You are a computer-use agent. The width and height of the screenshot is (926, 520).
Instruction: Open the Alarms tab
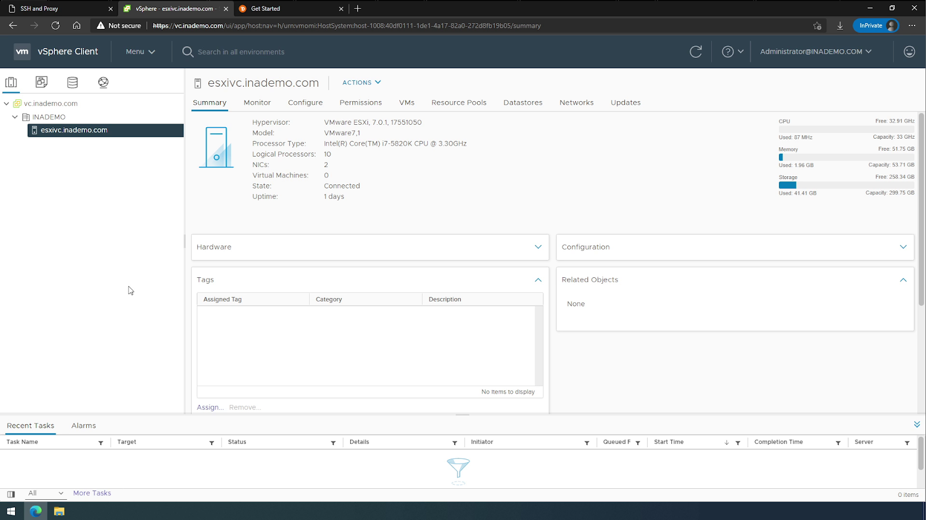83,426
